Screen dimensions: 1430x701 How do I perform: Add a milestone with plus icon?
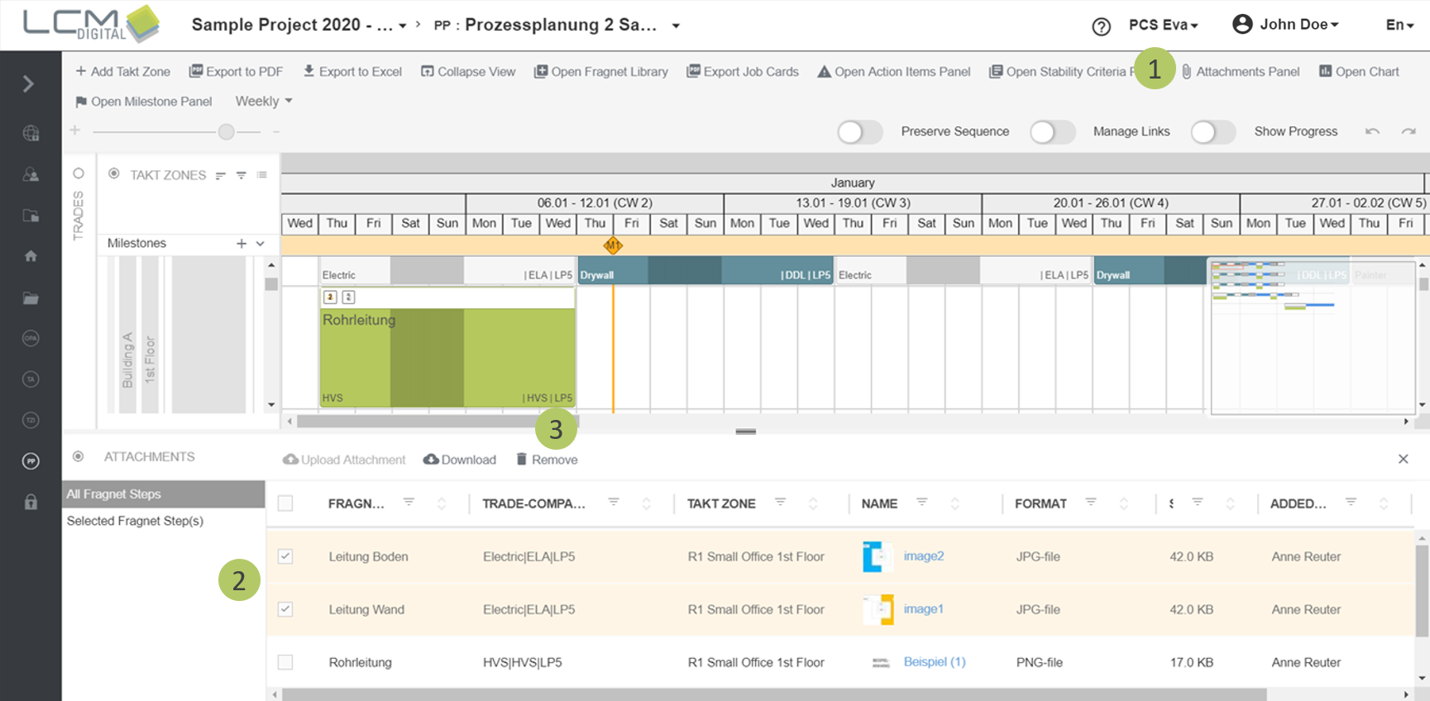pos(241,243)
